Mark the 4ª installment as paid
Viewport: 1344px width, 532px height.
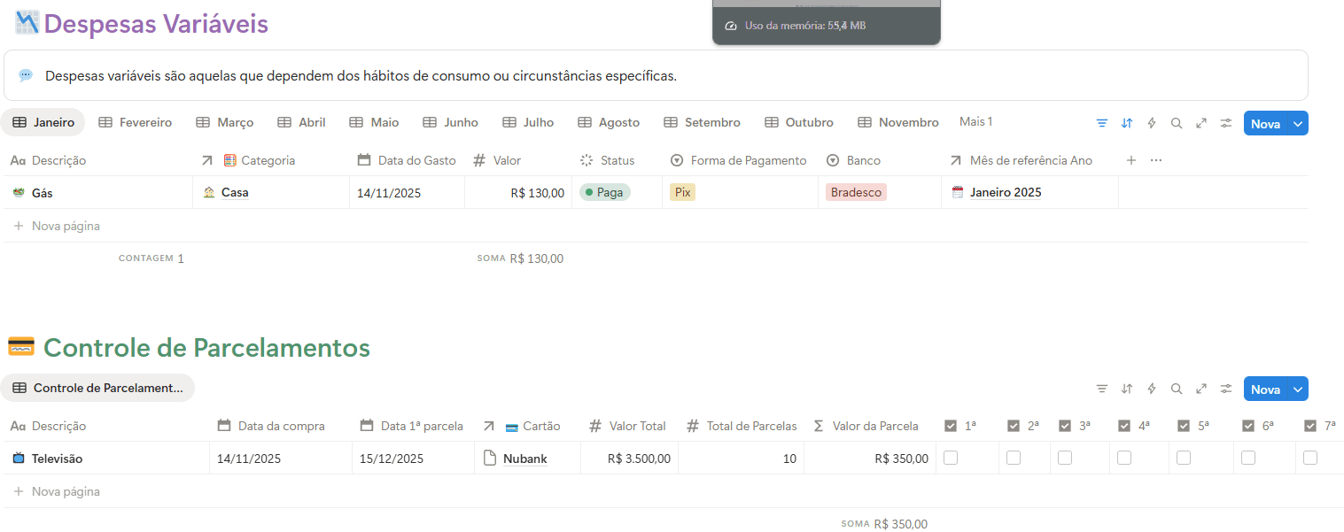pyautogui.click(x=1124, y=458)
